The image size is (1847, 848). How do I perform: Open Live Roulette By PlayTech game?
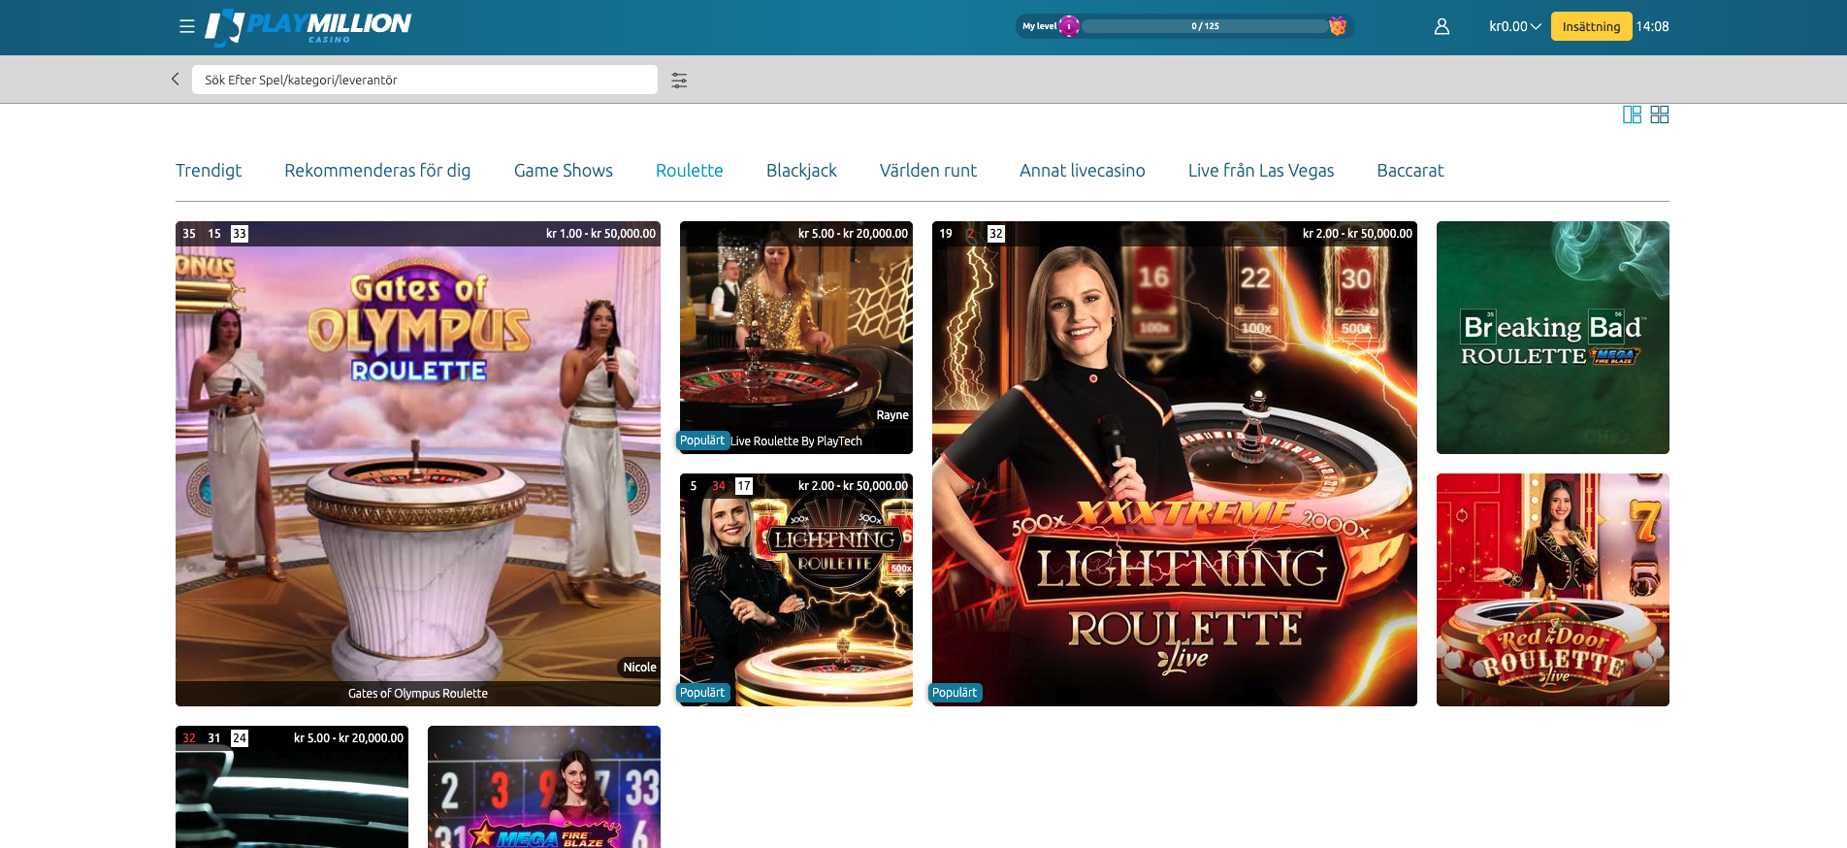point(796,338)
